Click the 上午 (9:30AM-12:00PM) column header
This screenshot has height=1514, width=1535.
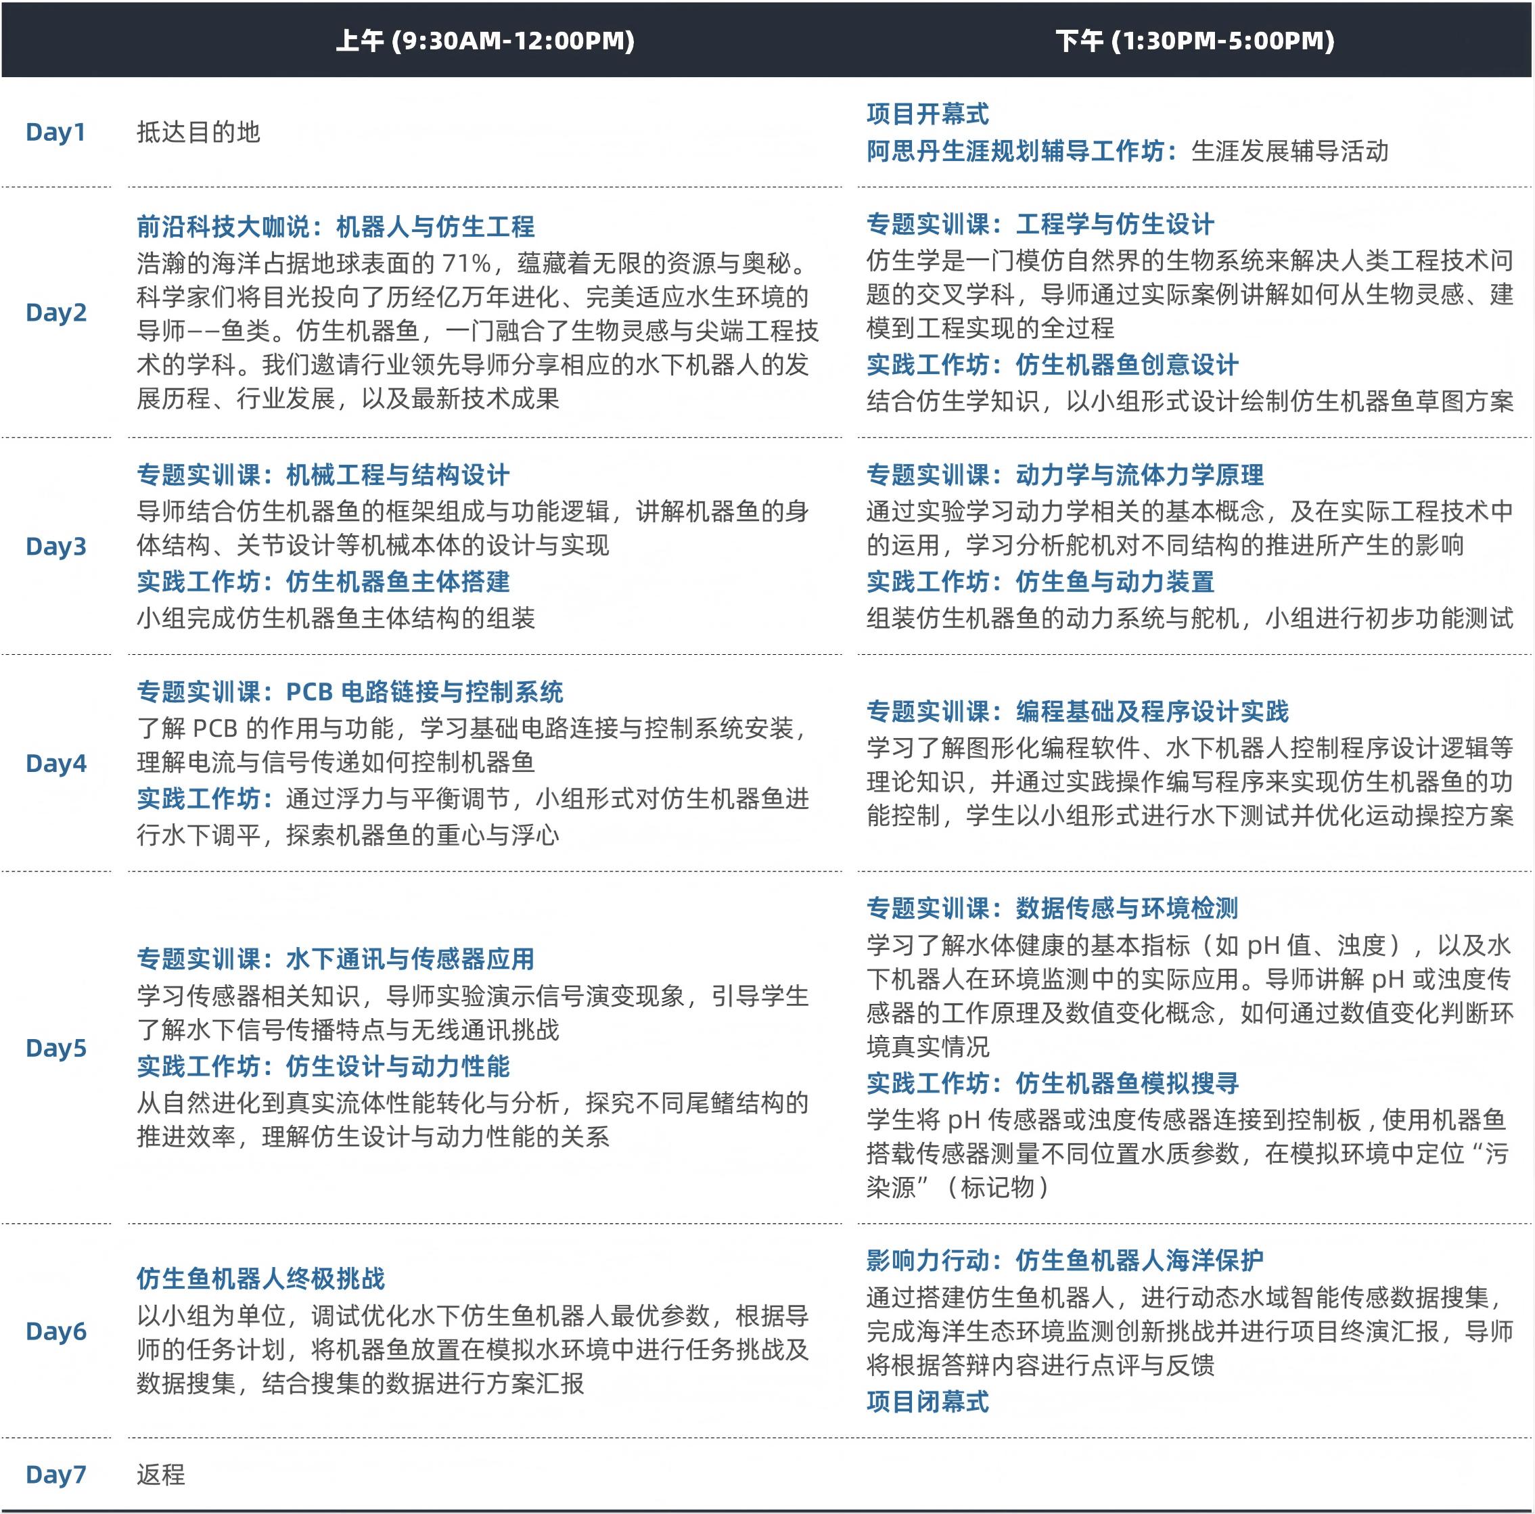484,41
